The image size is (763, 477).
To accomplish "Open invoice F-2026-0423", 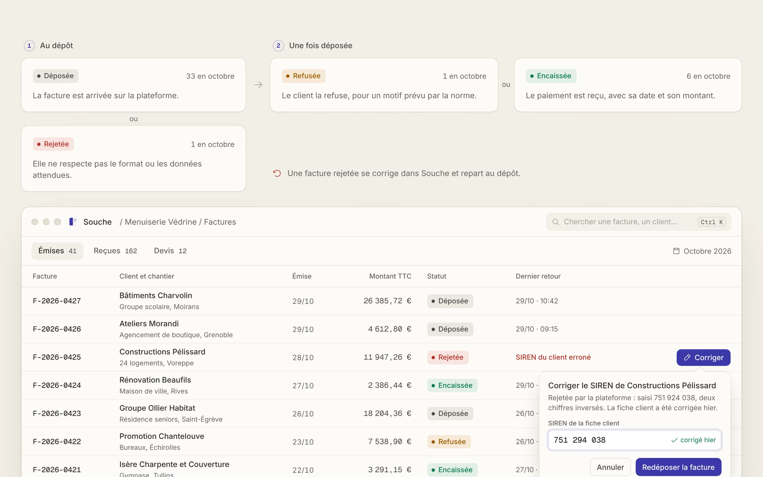I will pyautogui.click(x=57, y=413).
